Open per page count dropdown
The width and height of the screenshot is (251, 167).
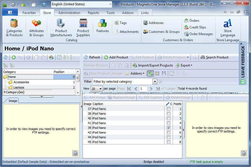100,89
